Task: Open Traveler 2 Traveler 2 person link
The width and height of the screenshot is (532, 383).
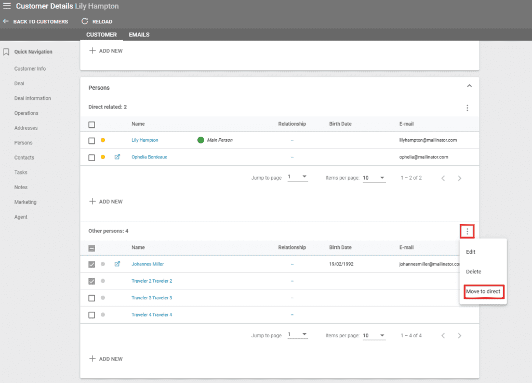Action: click(x=152, y=281)
